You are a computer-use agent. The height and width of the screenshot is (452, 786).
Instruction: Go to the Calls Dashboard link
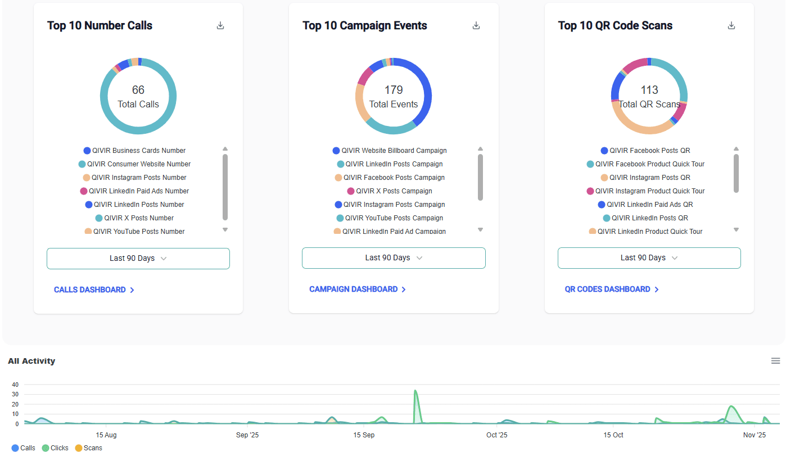(94, 290)
